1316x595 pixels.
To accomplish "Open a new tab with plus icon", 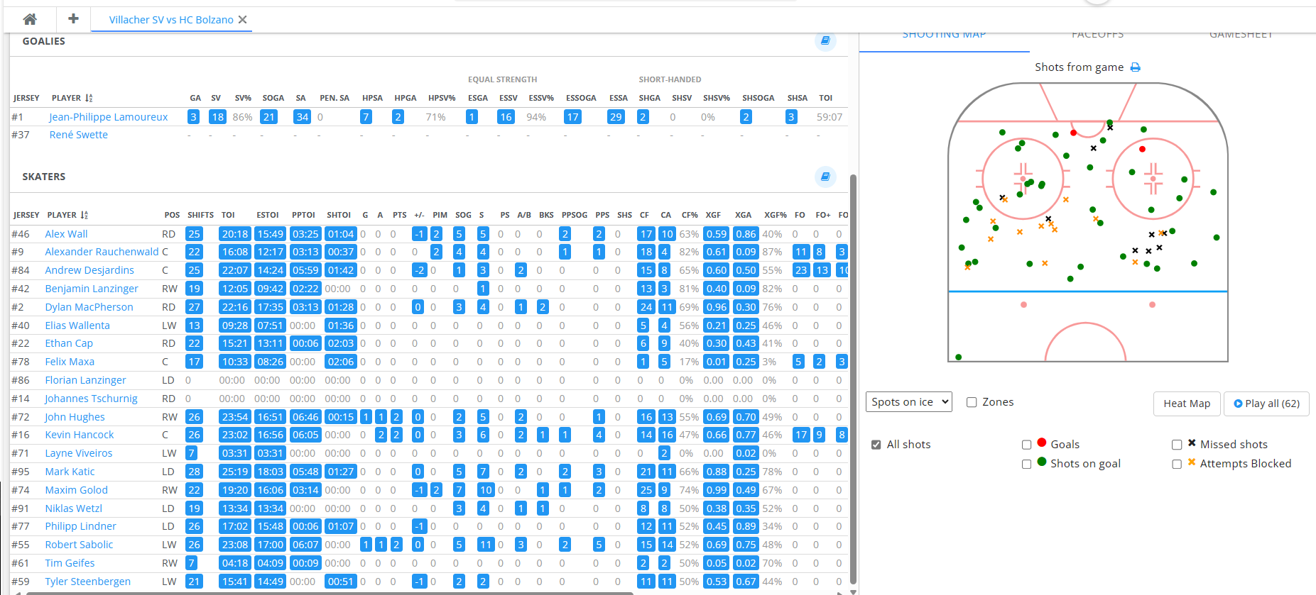I will [73, 19].
